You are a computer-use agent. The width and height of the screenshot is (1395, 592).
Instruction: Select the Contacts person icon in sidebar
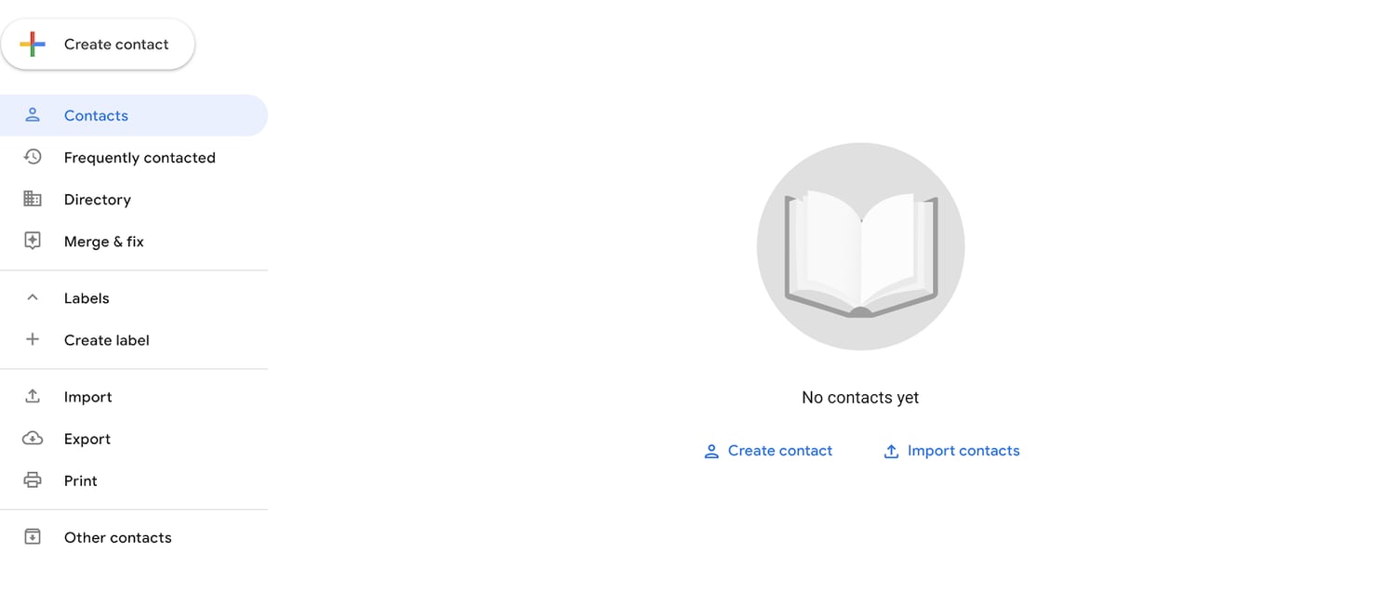pos(33,115)
